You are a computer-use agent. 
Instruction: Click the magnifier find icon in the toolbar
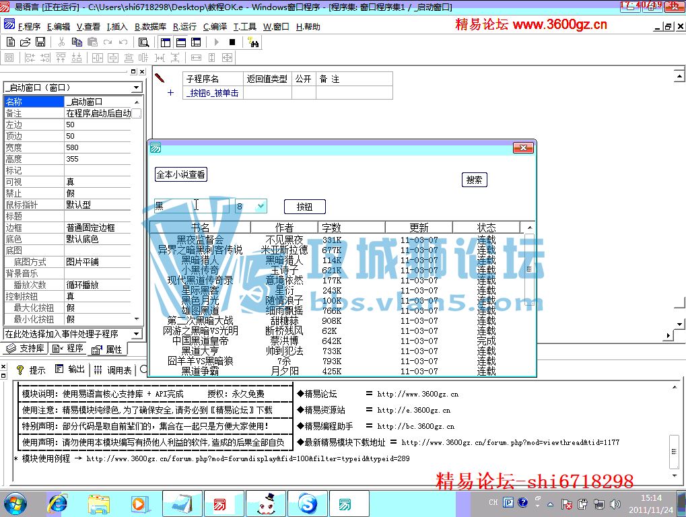[143, 42]
